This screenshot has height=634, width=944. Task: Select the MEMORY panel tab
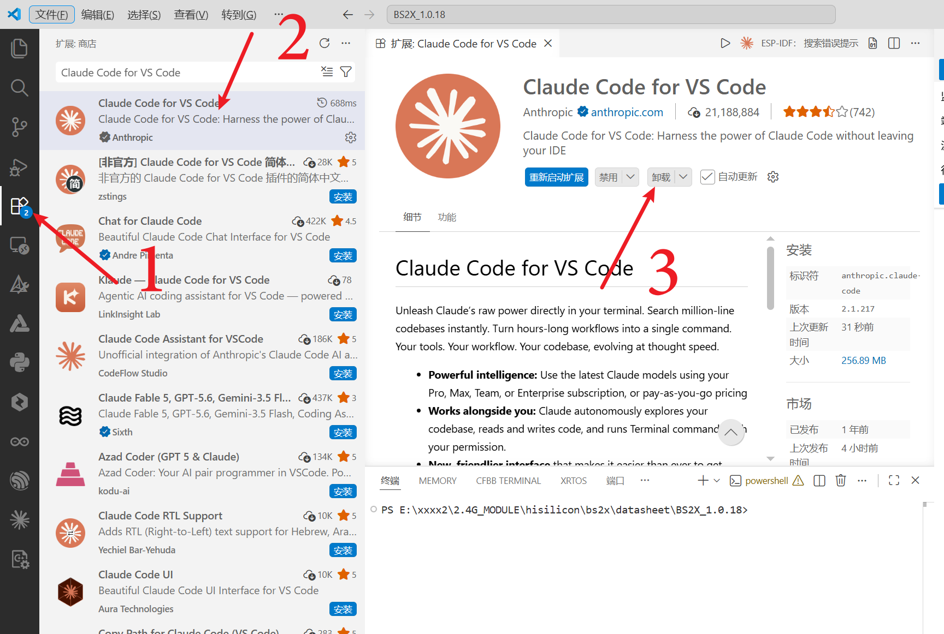click(x=438, y=481)
